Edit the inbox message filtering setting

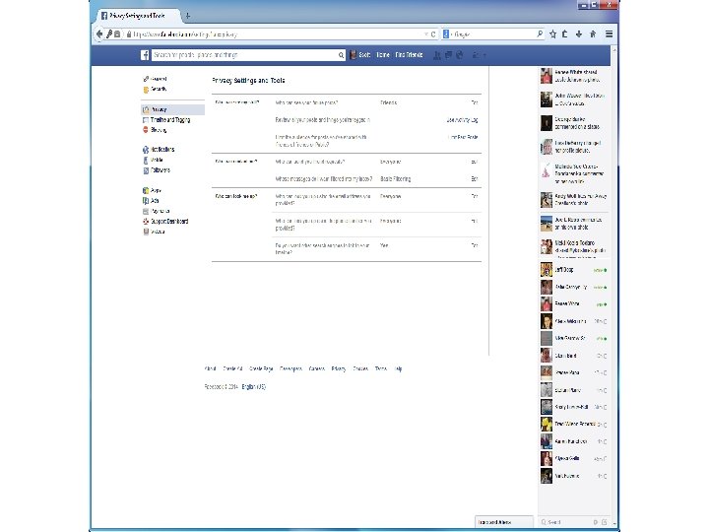click(x=475, y=179)
